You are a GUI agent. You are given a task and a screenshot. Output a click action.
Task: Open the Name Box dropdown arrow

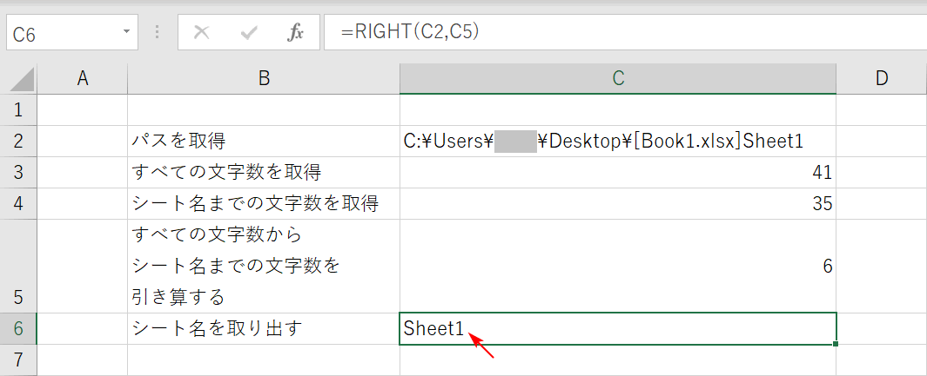(126, 33)
